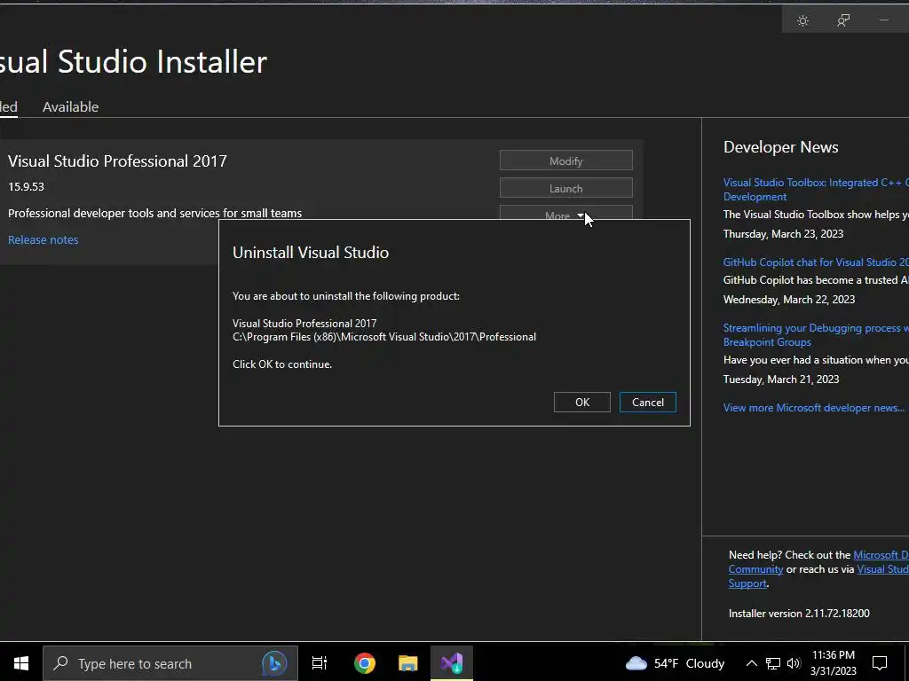Open Task View in taskbar
Viewport: 909px width, 681px height.
pos(320,663)
